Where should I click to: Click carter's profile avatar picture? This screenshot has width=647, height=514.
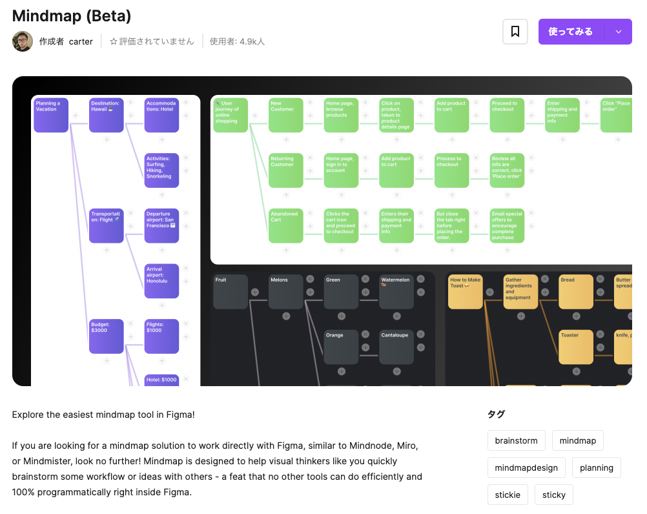click(22, 41)
